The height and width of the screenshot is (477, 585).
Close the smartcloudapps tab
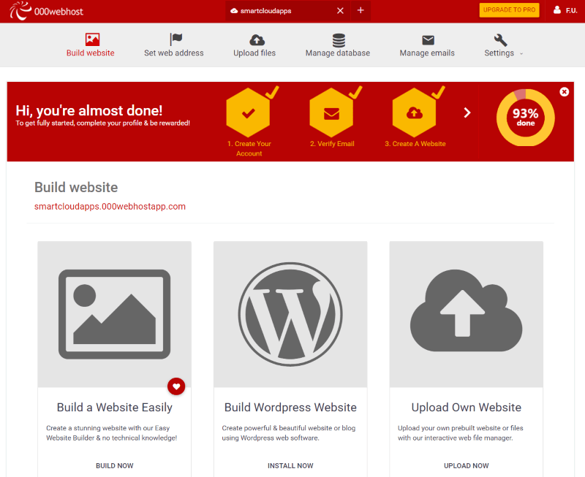[340, 10]
